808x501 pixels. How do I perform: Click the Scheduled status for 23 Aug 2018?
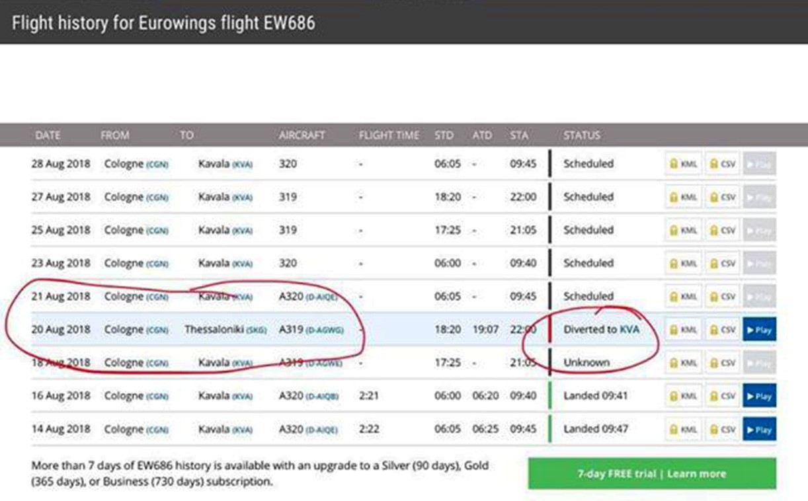pyautogui.click(x=588, y=263)
